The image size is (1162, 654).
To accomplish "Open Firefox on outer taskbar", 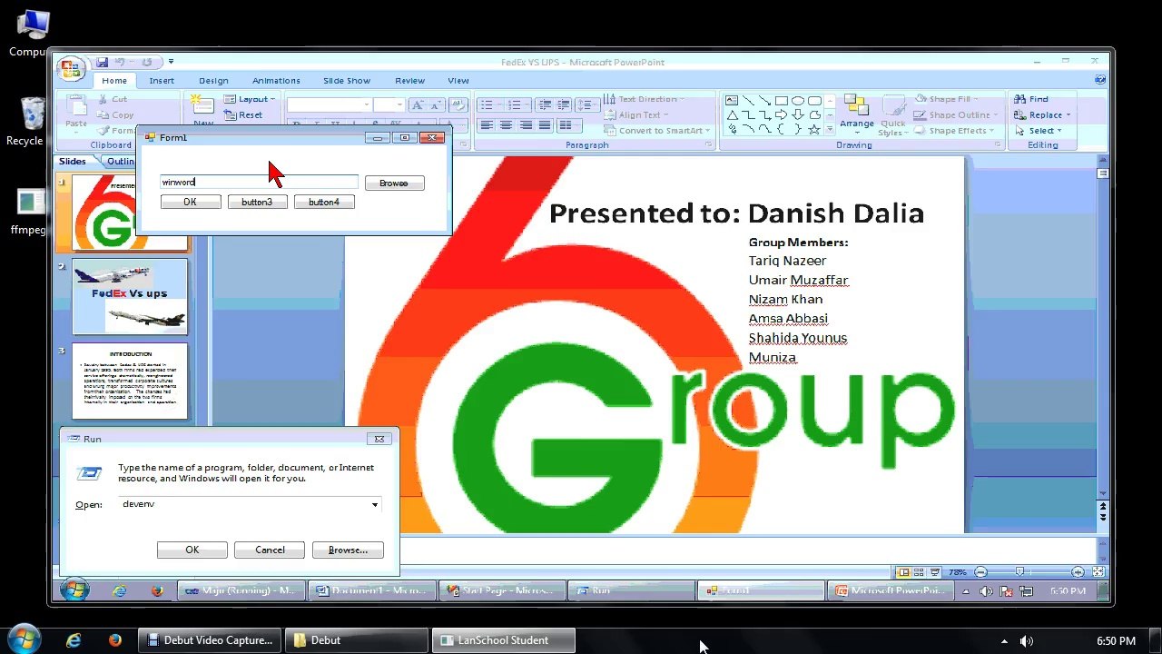I will (x=114, y=640).
